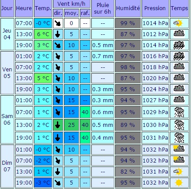Click the wind arrow for Sam 06 07:00
The image size is (191, 189).
point(58,112)
